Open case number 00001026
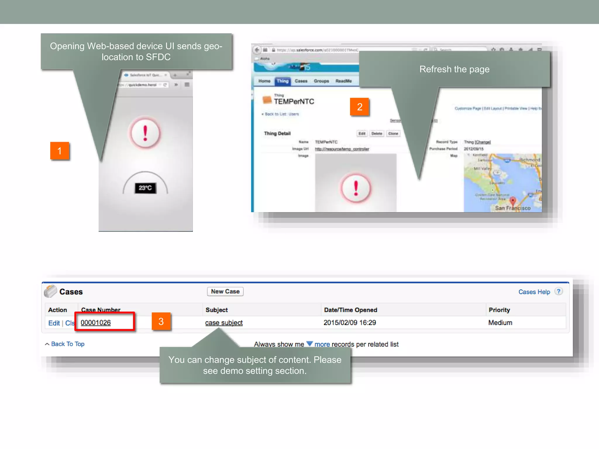This screenshot has width=599, height=449. 96,323
